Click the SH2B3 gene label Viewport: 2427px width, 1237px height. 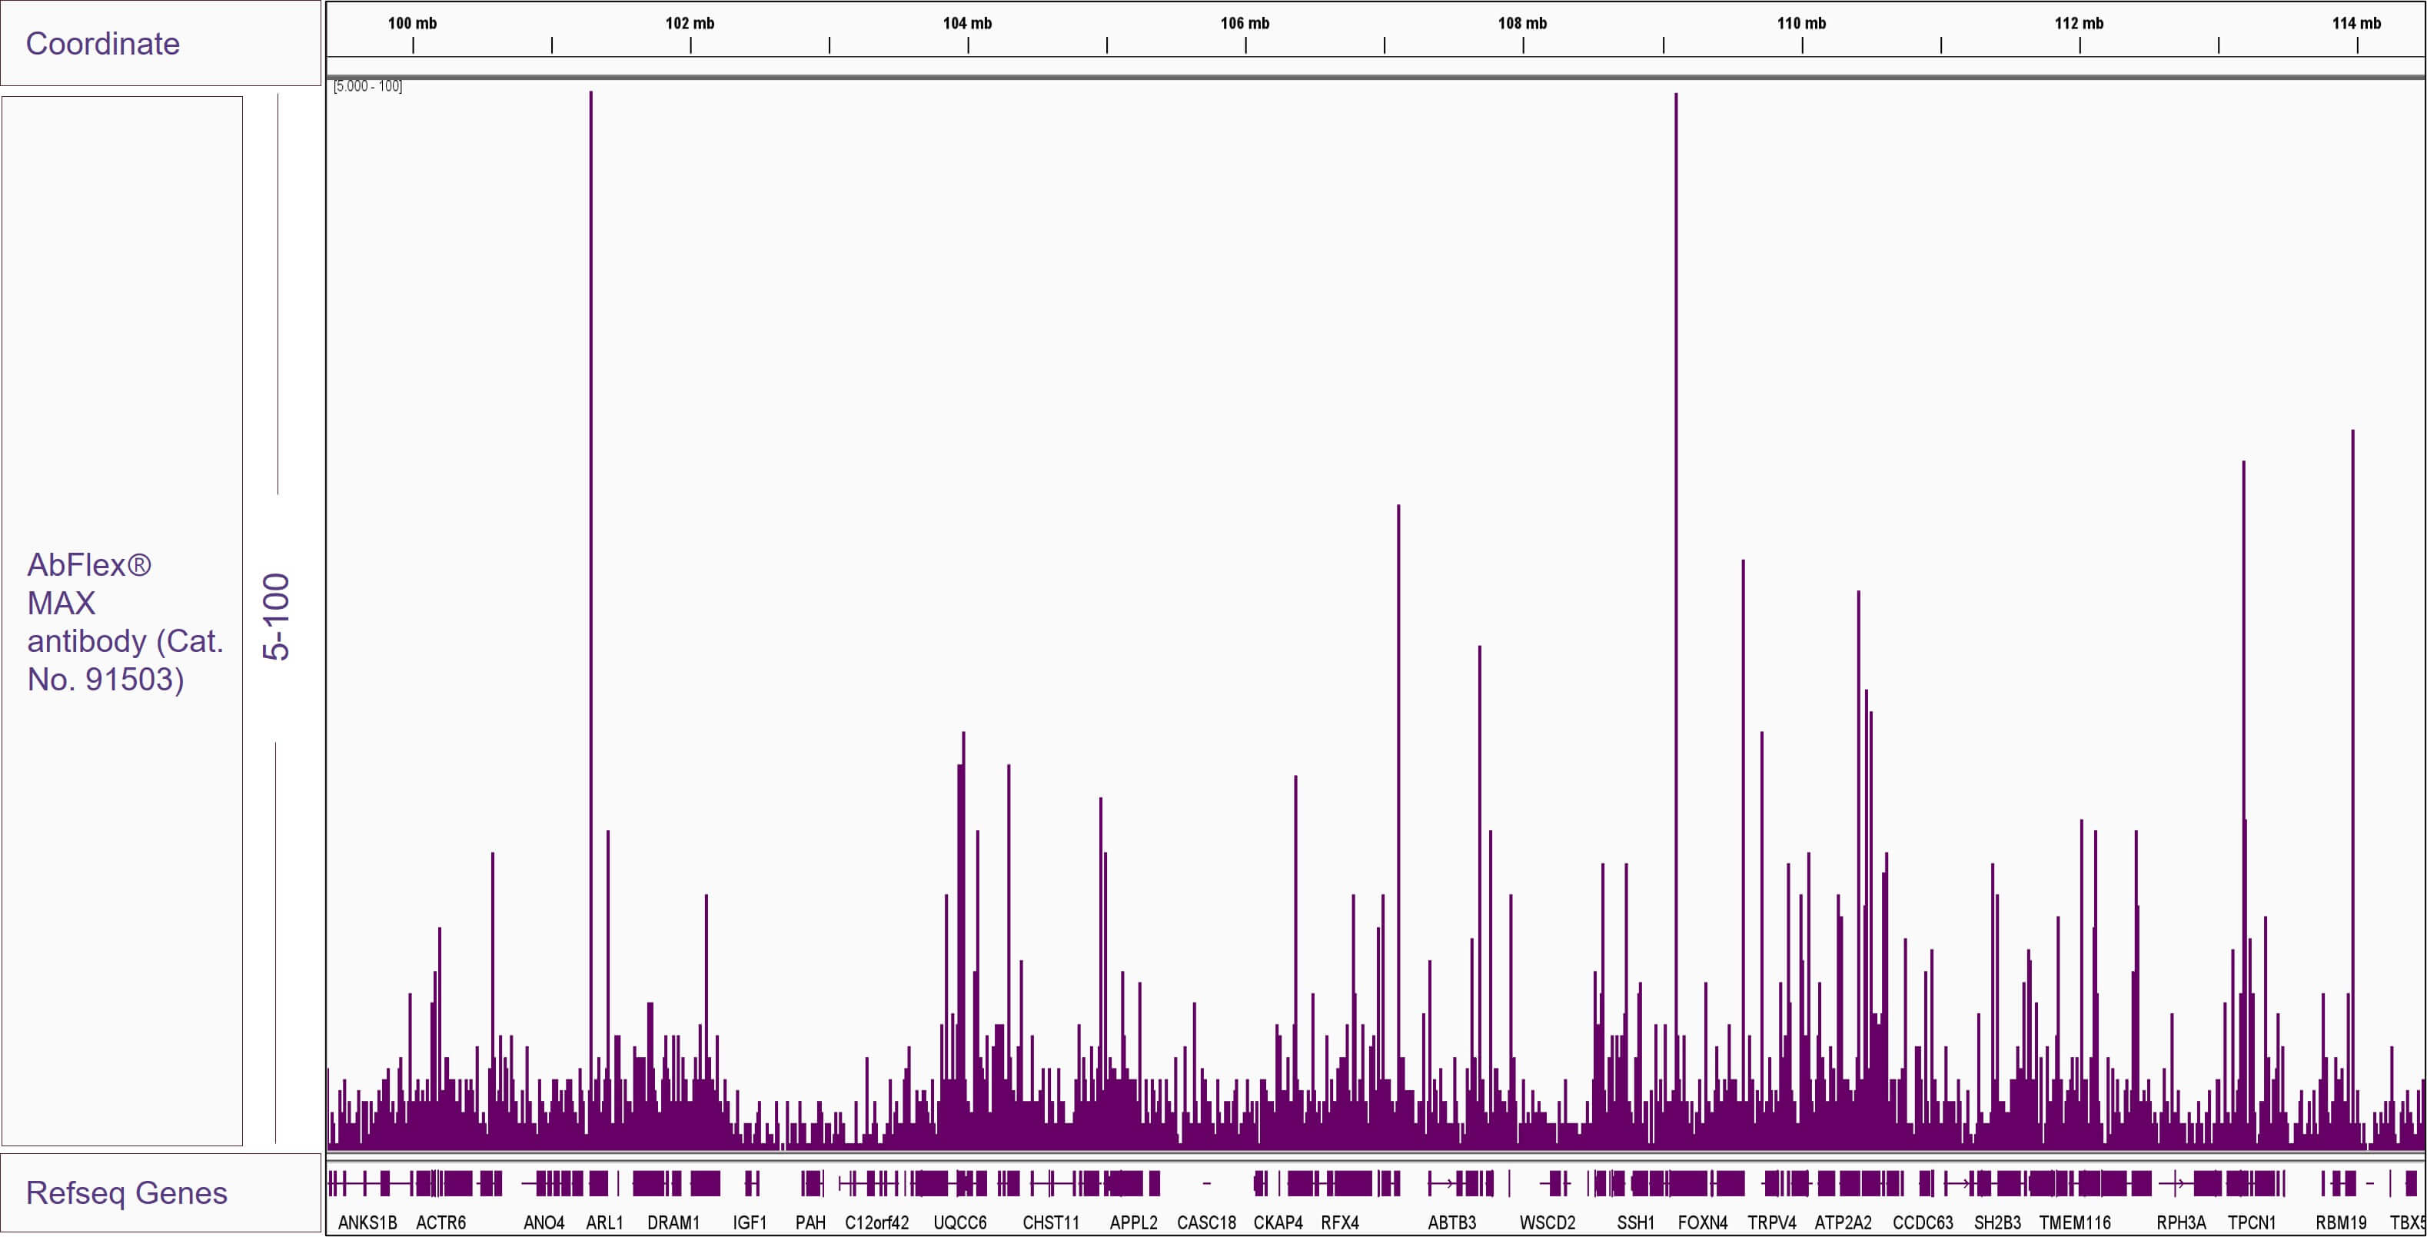click(x=1997, y=1222)
